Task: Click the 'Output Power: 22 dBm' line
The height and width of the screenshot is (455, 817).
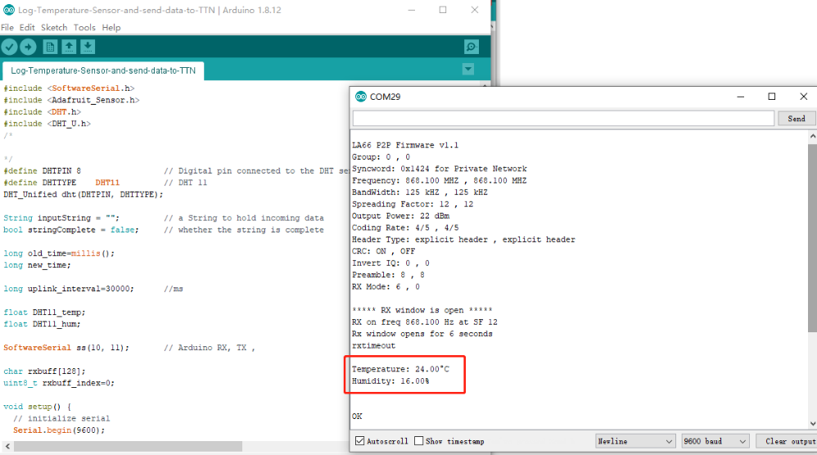Action: tap(400, 216)
